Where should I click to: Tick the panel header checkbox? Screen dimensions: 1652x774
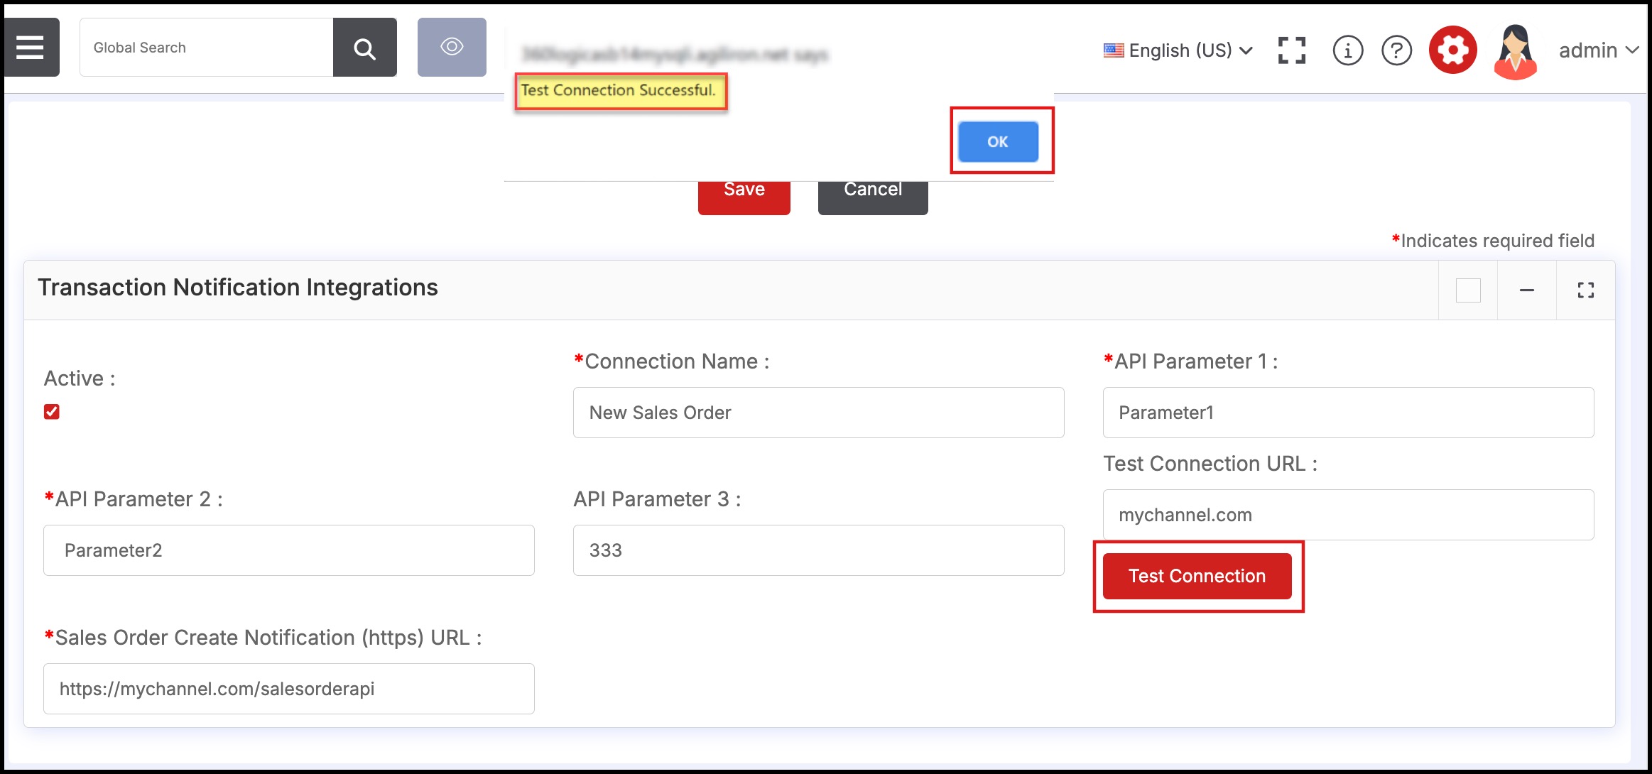(1467, 290)
